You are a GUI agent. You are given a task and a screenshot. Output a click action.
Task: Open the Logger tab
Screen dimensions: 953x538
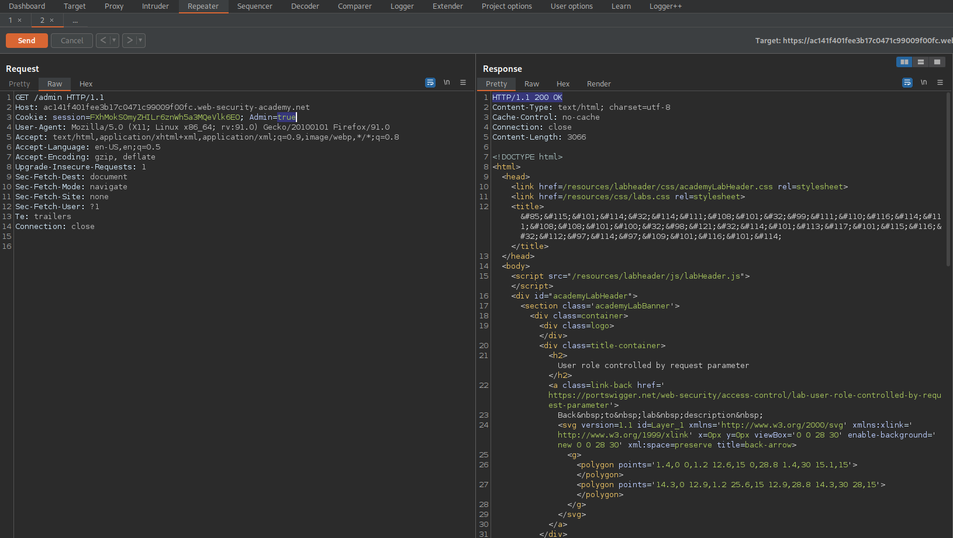coord(402,6)
